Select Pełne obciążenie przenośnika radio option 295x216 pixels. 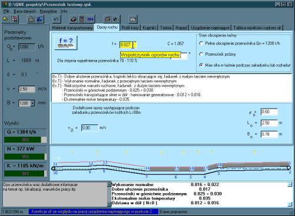[201, 43]
